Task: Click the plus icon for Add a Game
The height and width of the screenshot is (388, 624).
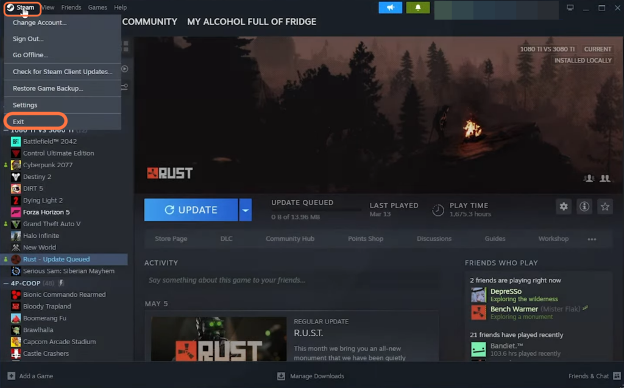Action: (x=11, y=376)
